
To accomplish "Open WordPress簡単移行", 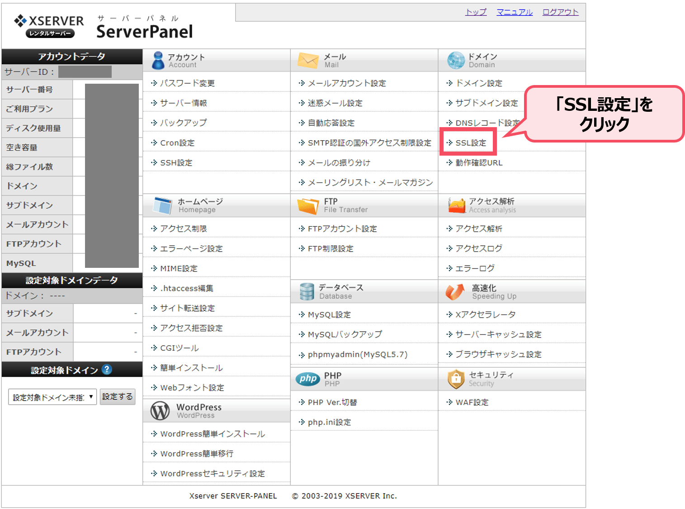I will 197,454.
